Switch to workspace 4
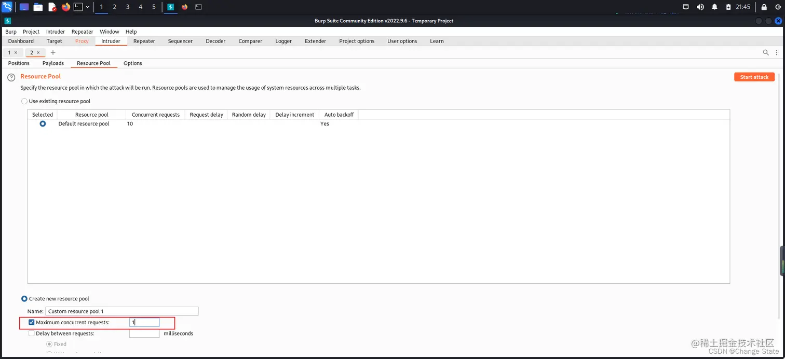785x359 pixels. tap(141, 7)
